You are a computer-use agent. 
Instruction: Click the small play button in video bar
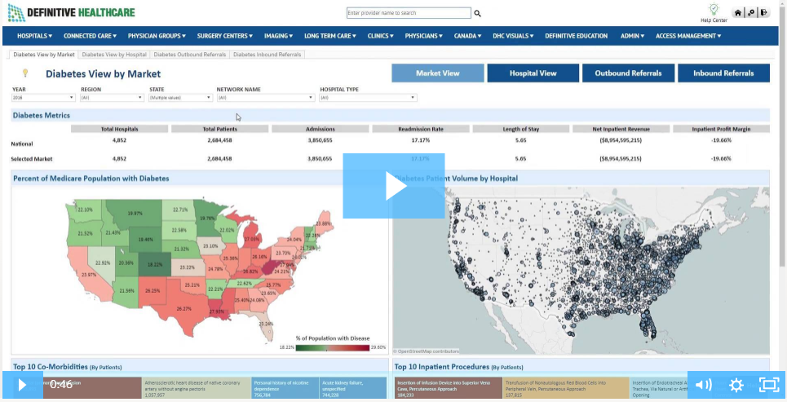tap(22, 385)
